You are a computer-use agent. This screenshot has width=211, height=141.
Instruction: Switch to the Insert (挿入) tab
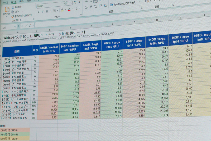[21, 1]
